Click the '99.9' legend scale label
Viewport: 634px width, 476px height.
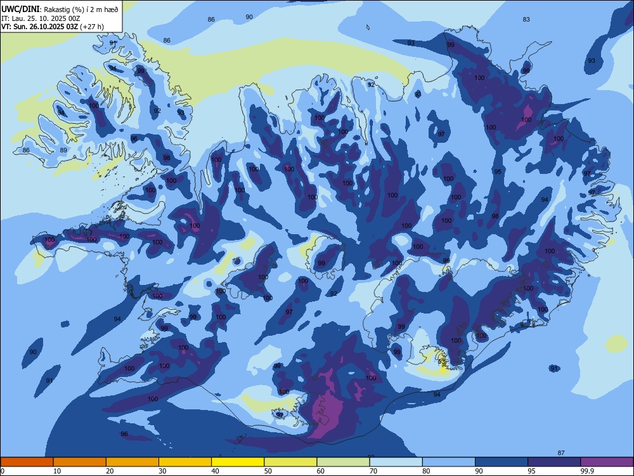(586, 471)
